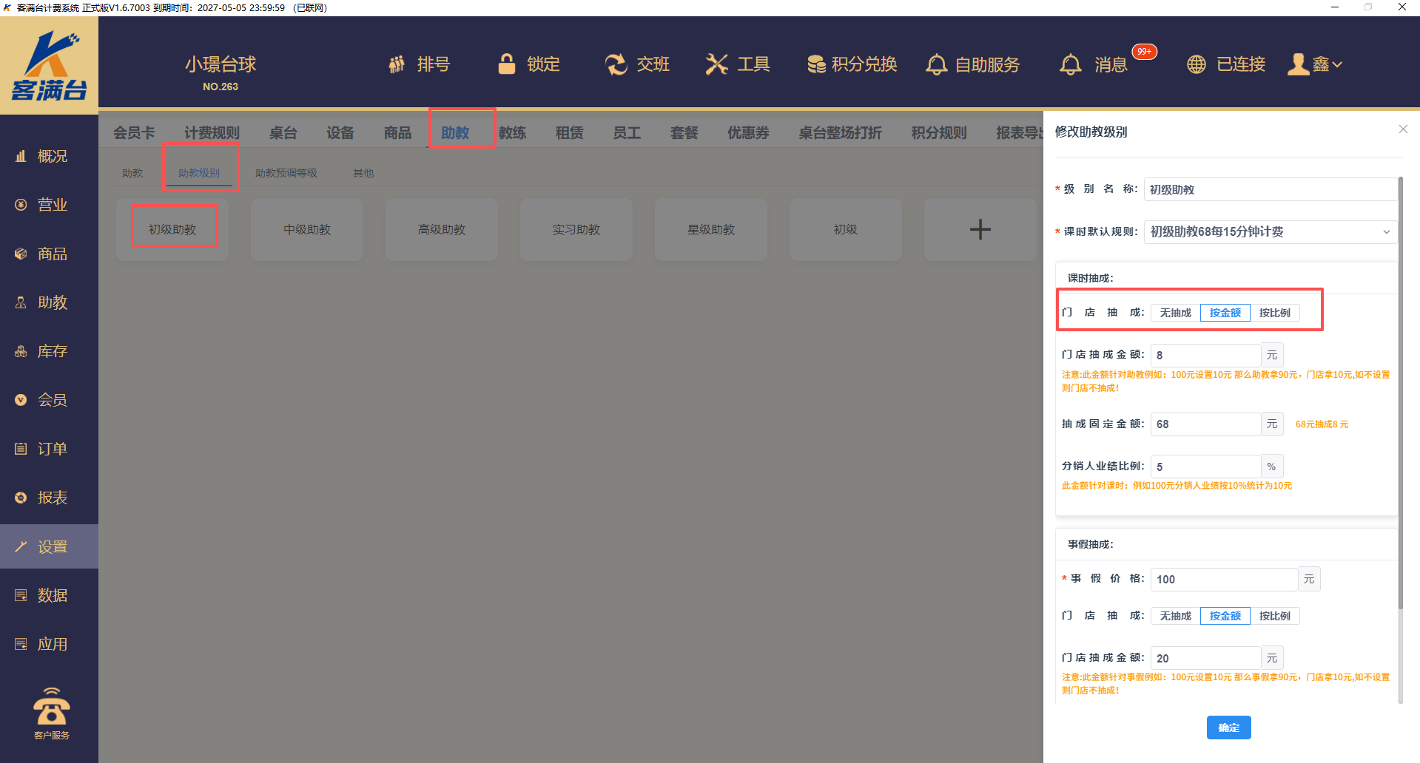Expand the 课时默认规则 dropdown
Image resolution: width=1420 pixels, height=763 pixels.
[x=1270, y=231]
